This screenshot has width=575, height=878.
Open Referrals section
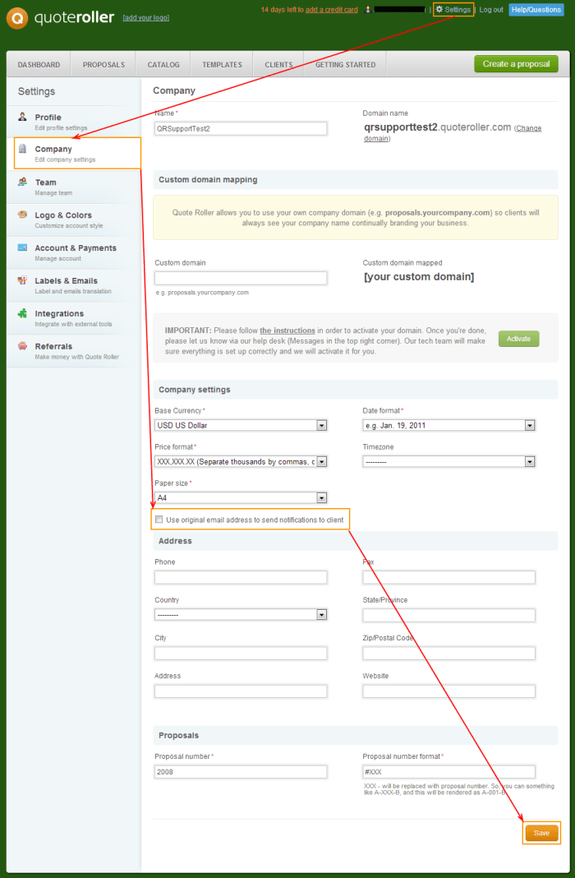(74, 350)
